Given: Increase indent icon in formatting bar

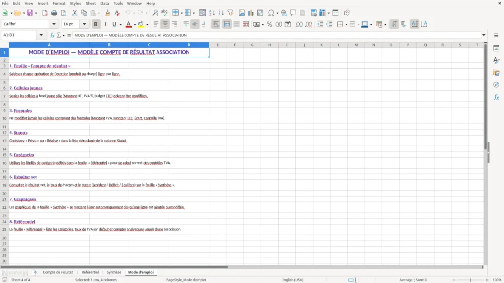Looking at the screenshot, I should (320, 24).
